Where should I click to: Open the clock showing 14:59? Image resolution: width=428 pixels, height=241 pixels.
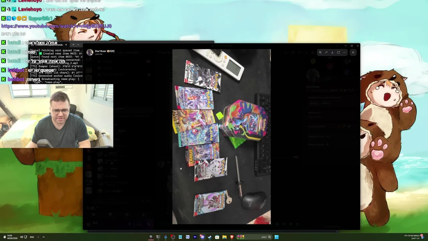tap(12, 237)
